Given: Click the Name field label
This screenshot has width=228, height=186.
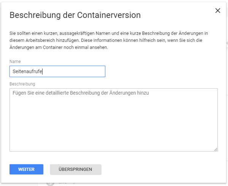Looking at the screenshot, I should point(15,61).
